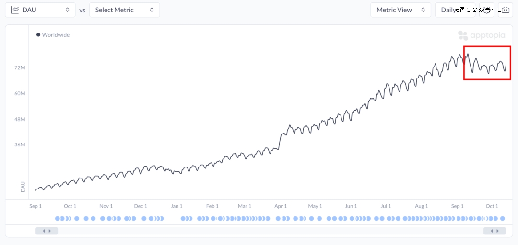The height and width of the screenshot is (245, 518).
Task: Click the export icon button at top right
Action: coord(506,10)
